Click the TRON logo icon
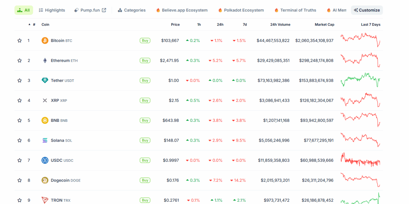Viewport: 409px width, 204px height. [x=45, y=200]
